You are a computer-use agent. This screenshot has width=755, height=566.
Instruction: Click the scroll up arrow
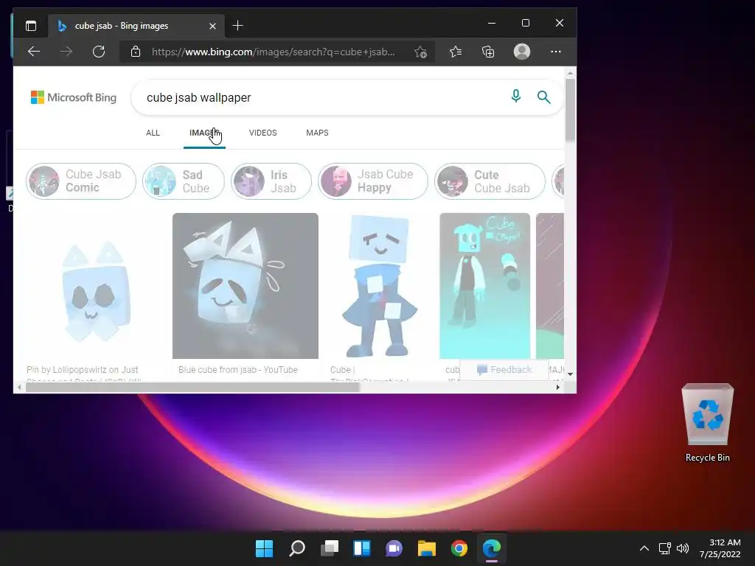[570, 73]
